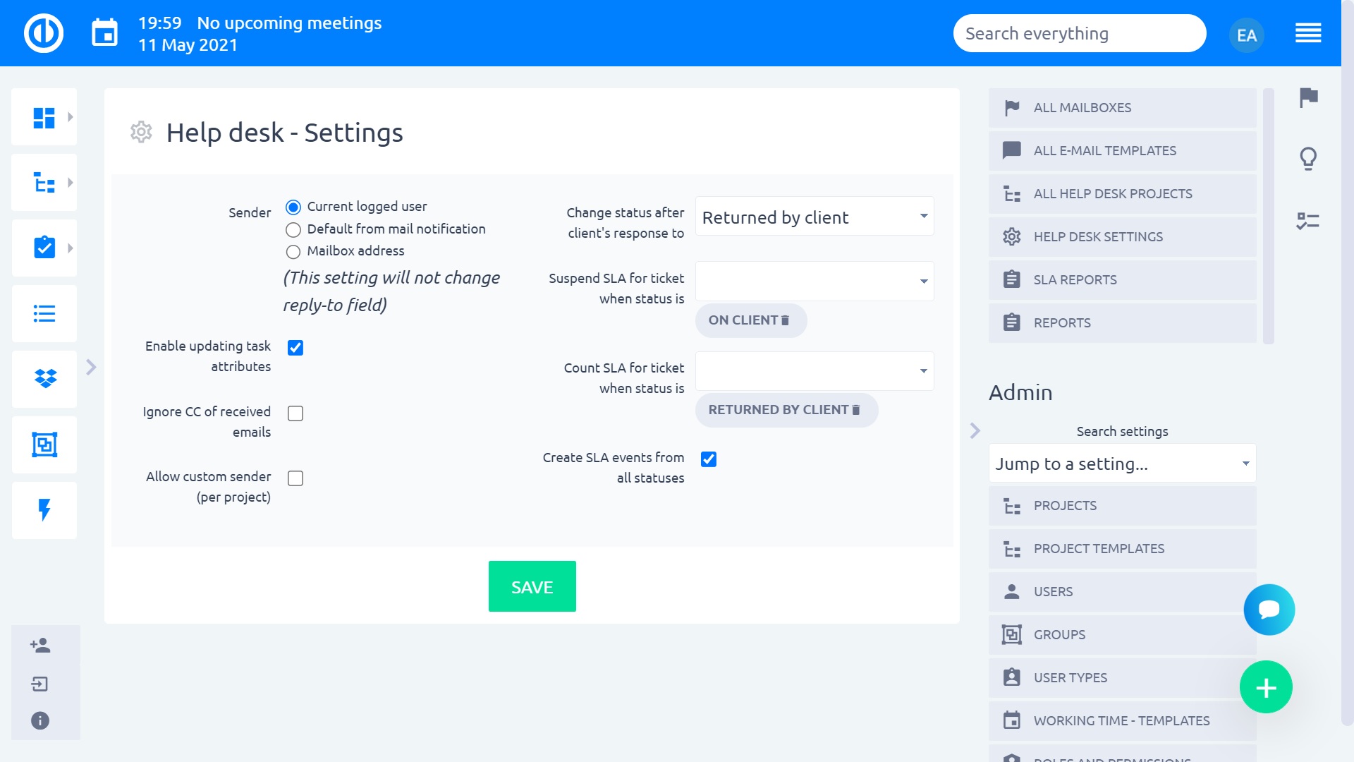This screenshot has height=762, width=1354.
Task: Open ALL HELP DESK PROJECTS menu item
Action: [1122, 194]
